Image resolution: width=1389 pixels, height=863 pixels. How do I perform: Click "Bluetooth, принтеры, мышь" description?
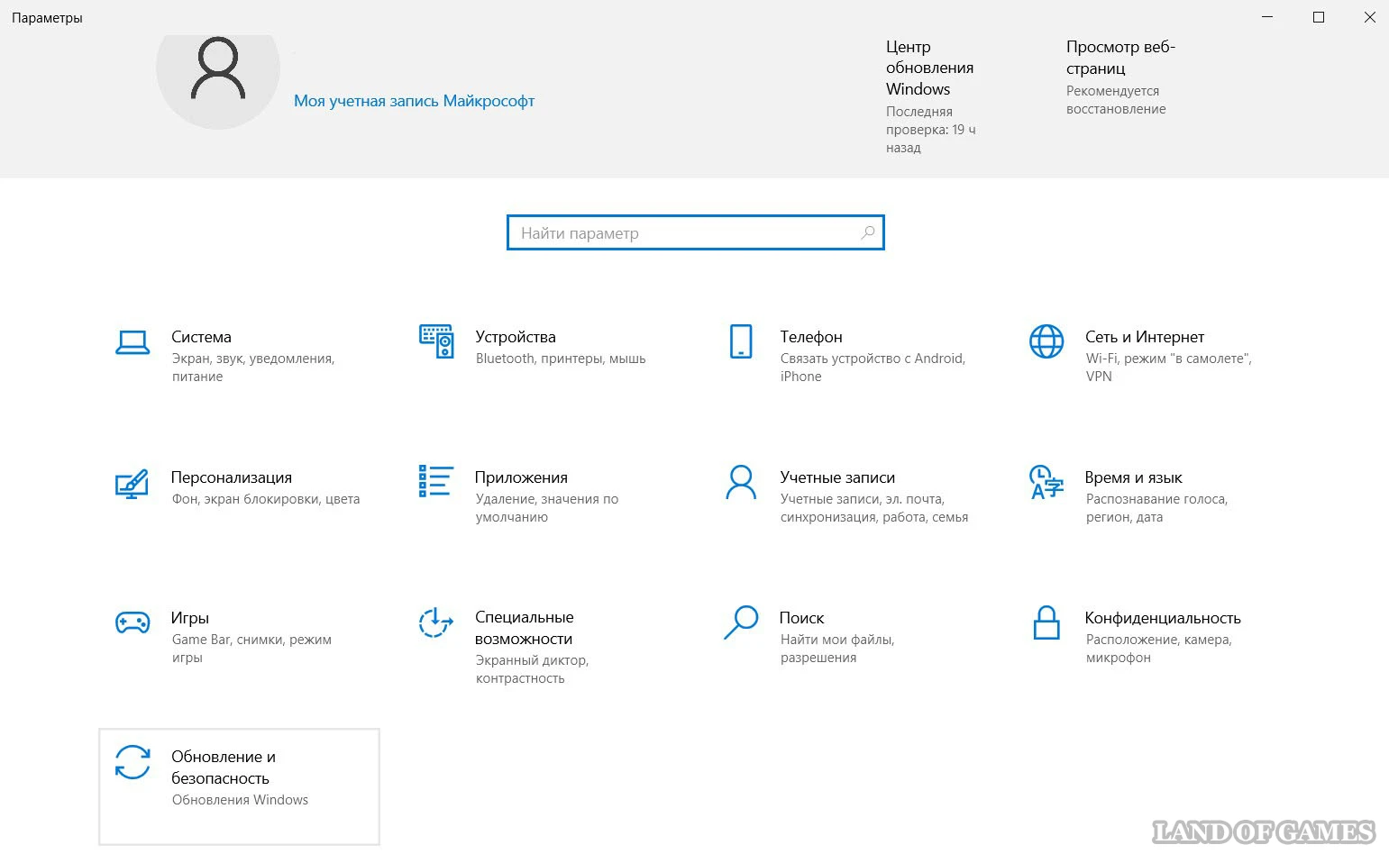(x=561, y=359)
